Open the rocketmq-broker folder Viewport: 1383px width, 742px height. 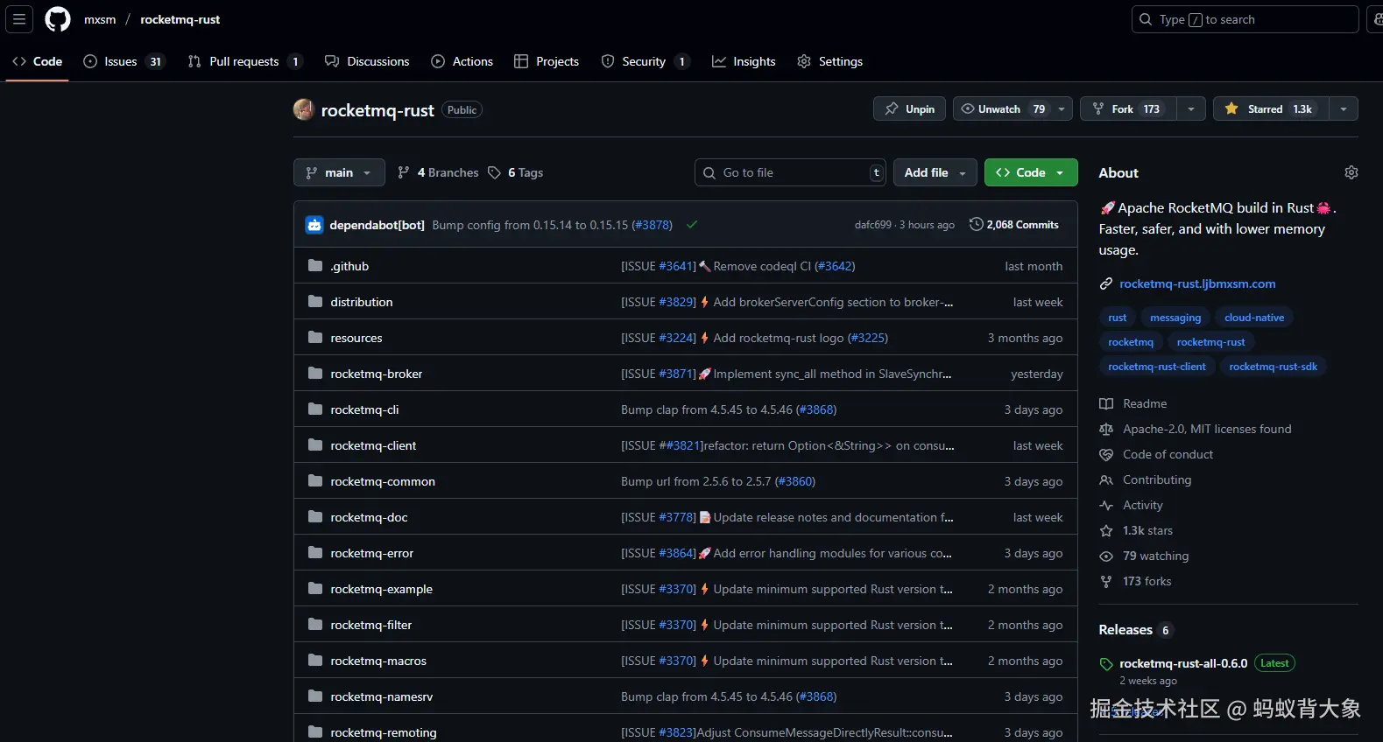(x=377, y=374)
